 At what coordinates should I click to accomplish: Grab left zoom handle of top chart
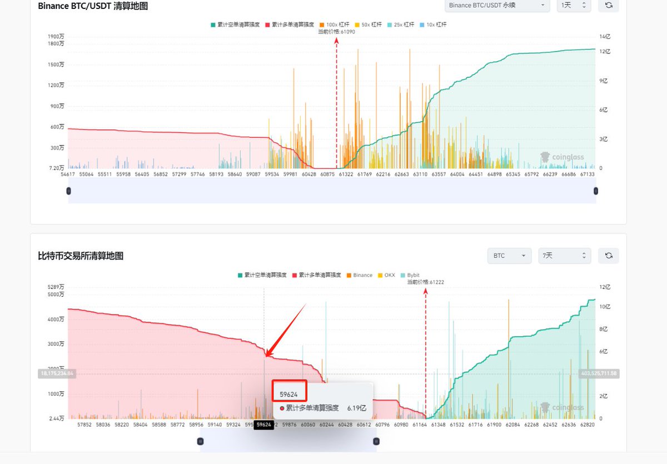68,191
